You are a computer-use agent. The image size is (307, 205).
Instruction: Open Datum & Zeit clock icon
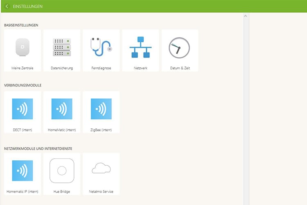pos(179,48)
